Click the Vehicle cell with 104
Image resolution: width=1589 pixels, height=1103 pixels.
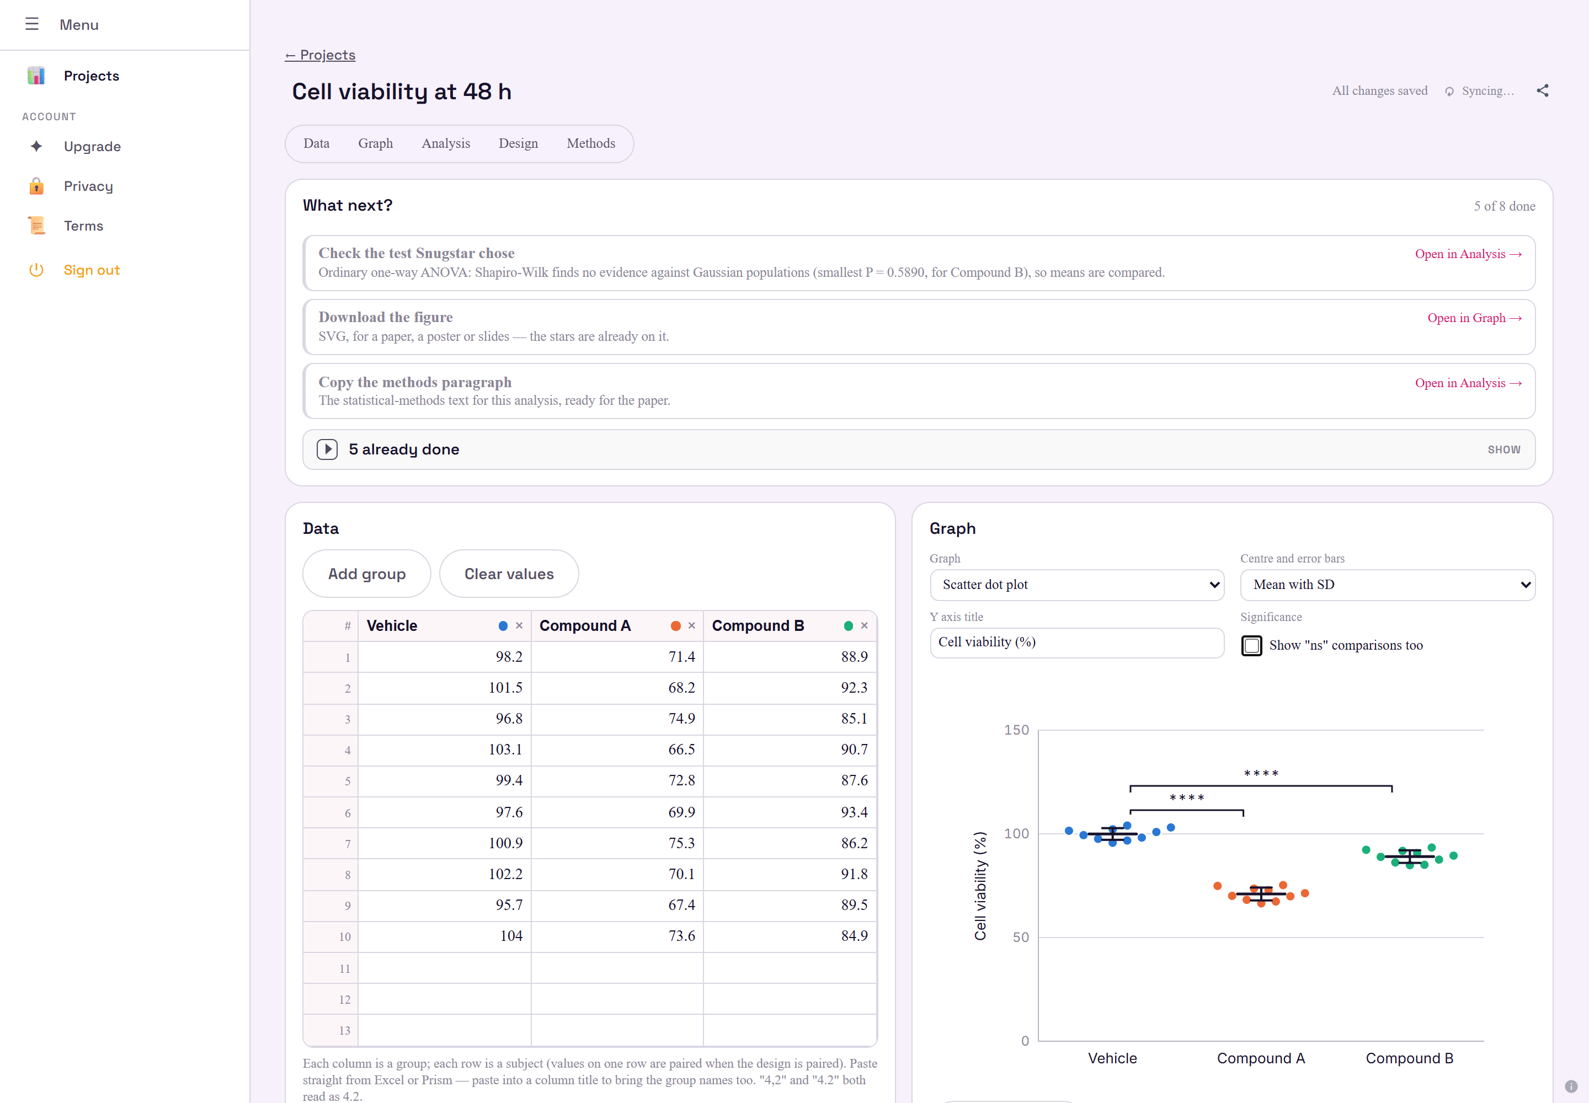tap(445, 936)
